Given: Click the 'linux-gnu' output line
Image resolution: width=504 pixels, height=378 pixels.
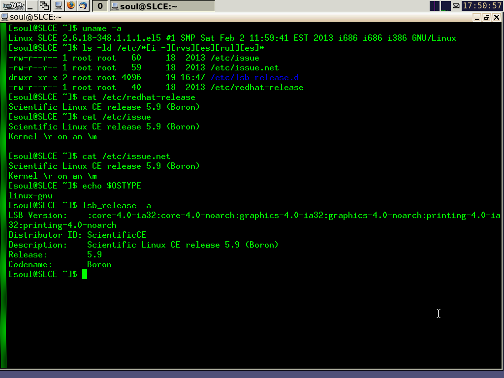Looking at the screenshot, I should point(31,196).
